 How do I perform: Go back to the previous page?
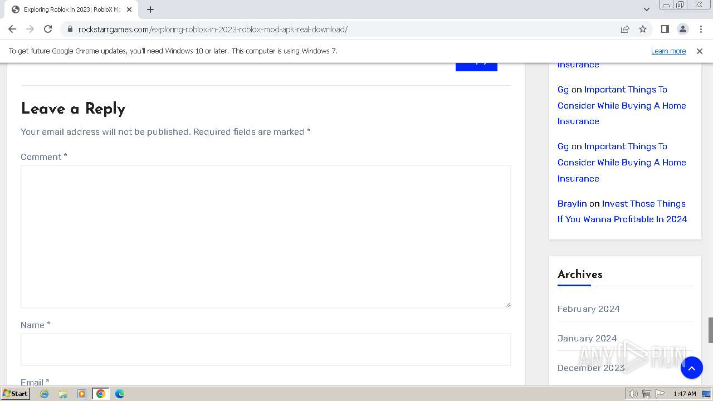[12, 29]
